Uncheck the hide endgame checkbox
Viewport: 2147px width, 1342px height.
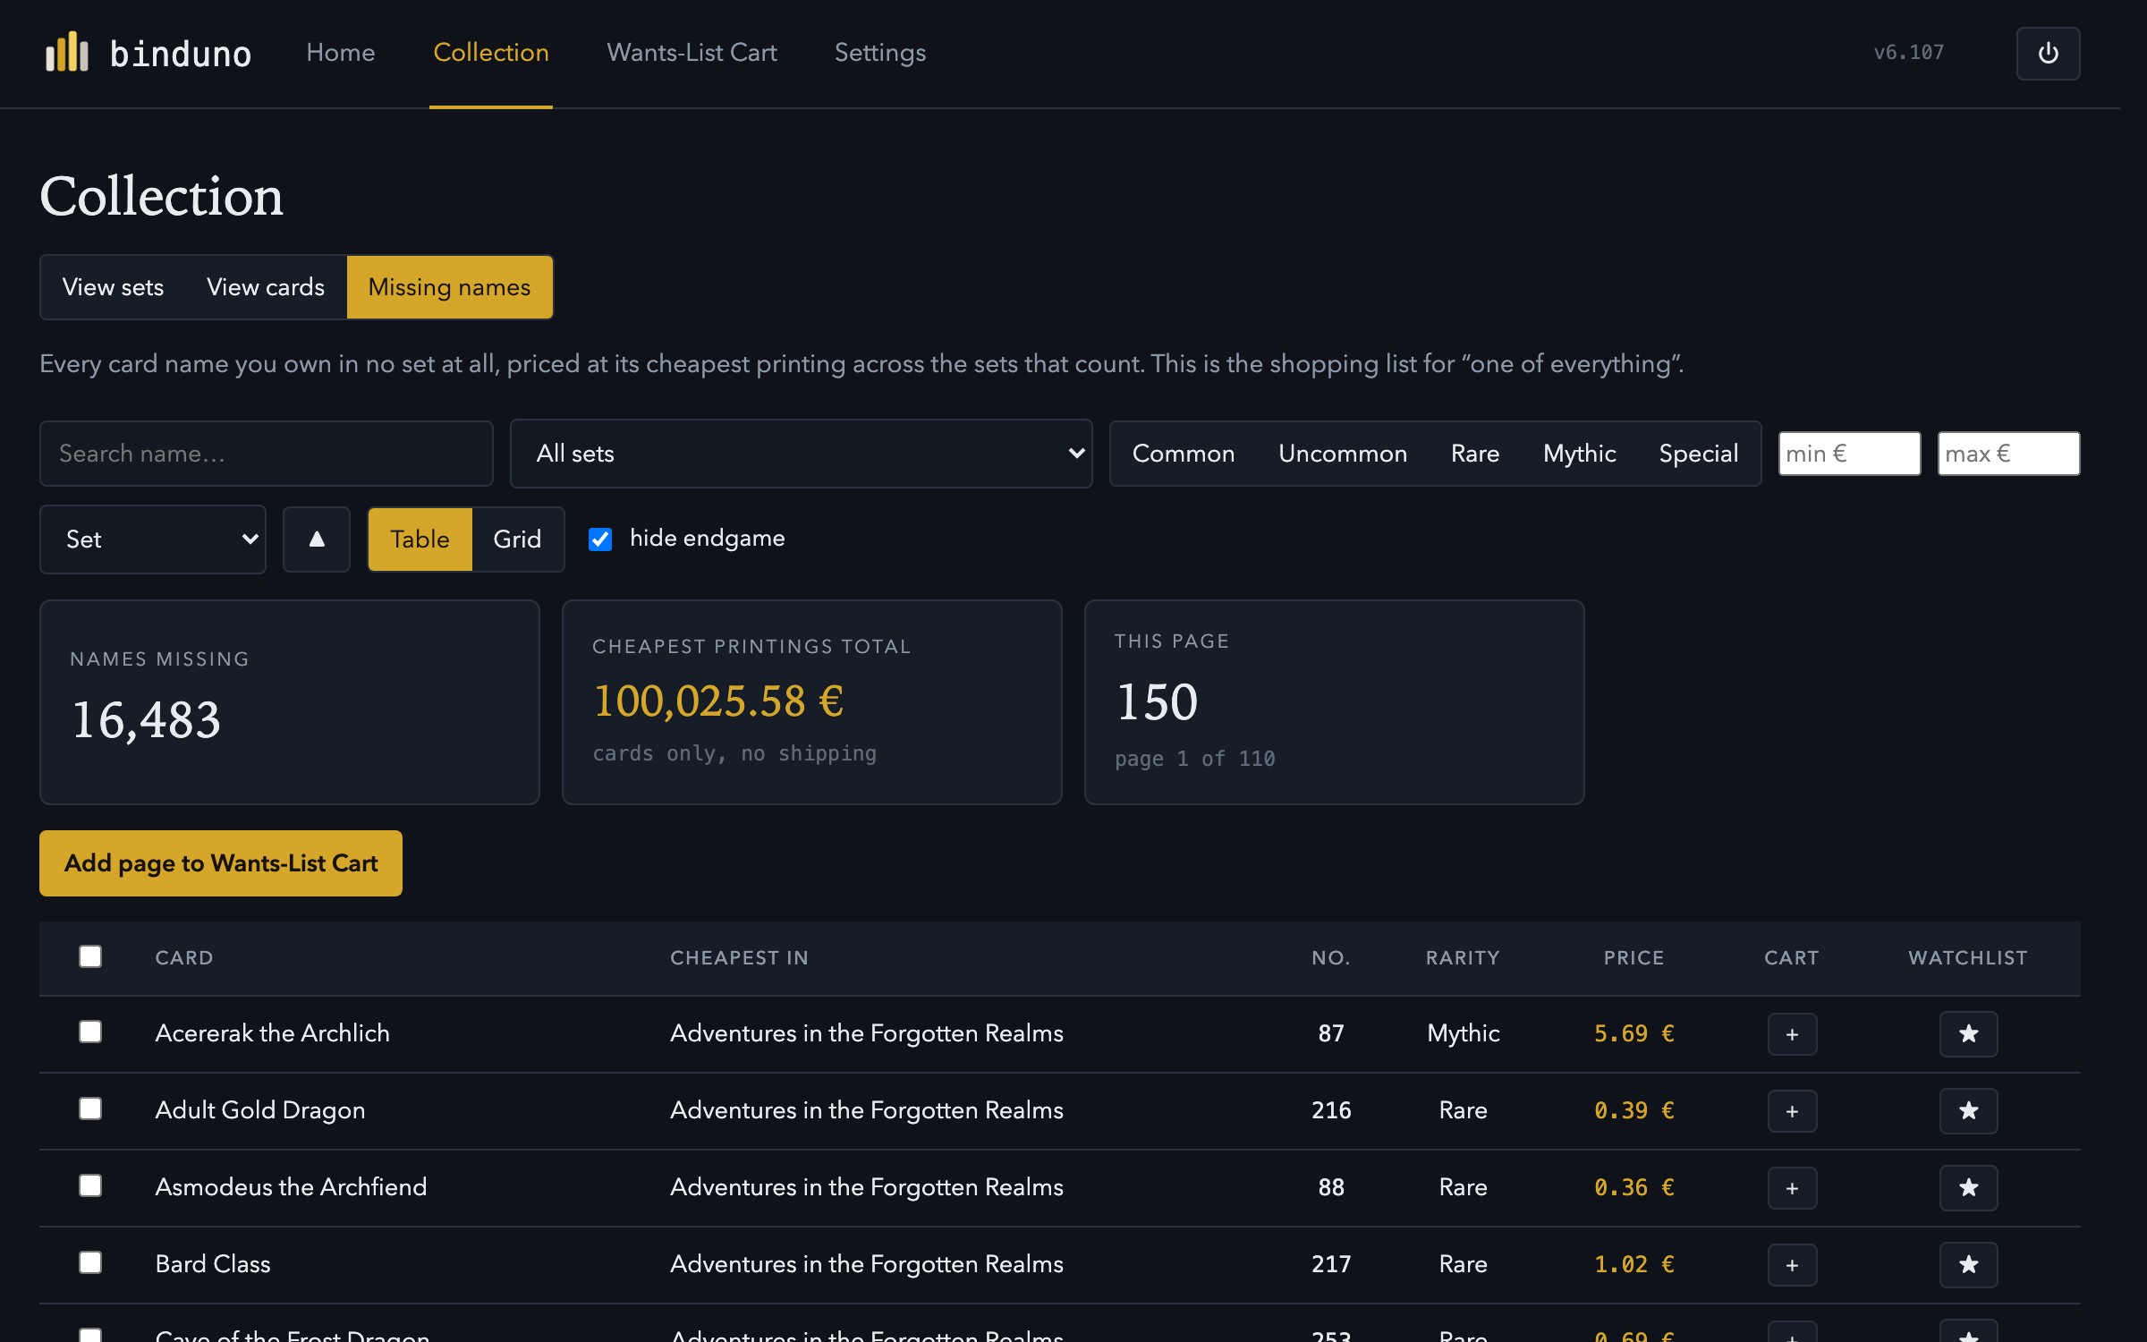click(600, 539)
